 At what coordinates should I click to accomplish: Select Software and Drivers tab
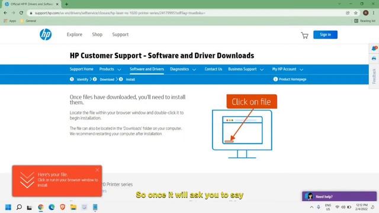147,69
